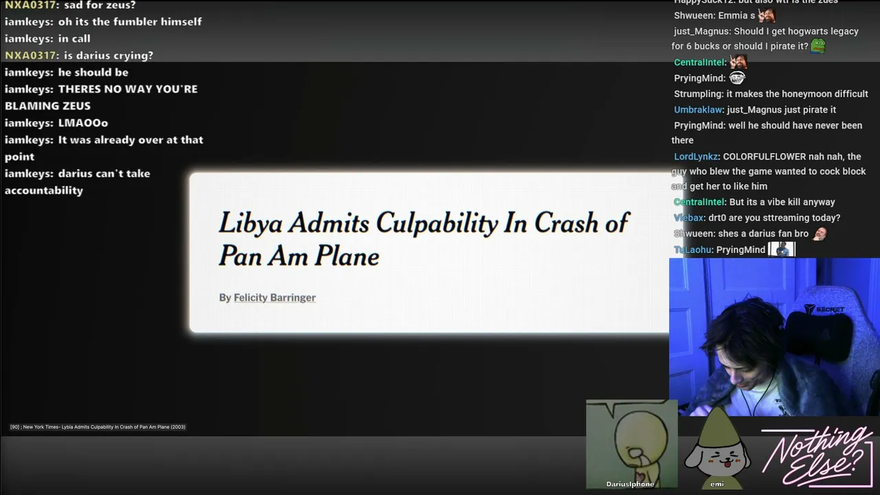This screenshot has height=495, width=880.
Task: Click the streamer webcam feed
Action: [x=774, y=337]
